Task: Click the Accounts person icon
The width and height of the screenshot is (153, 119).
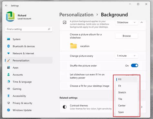Action: 8,74
